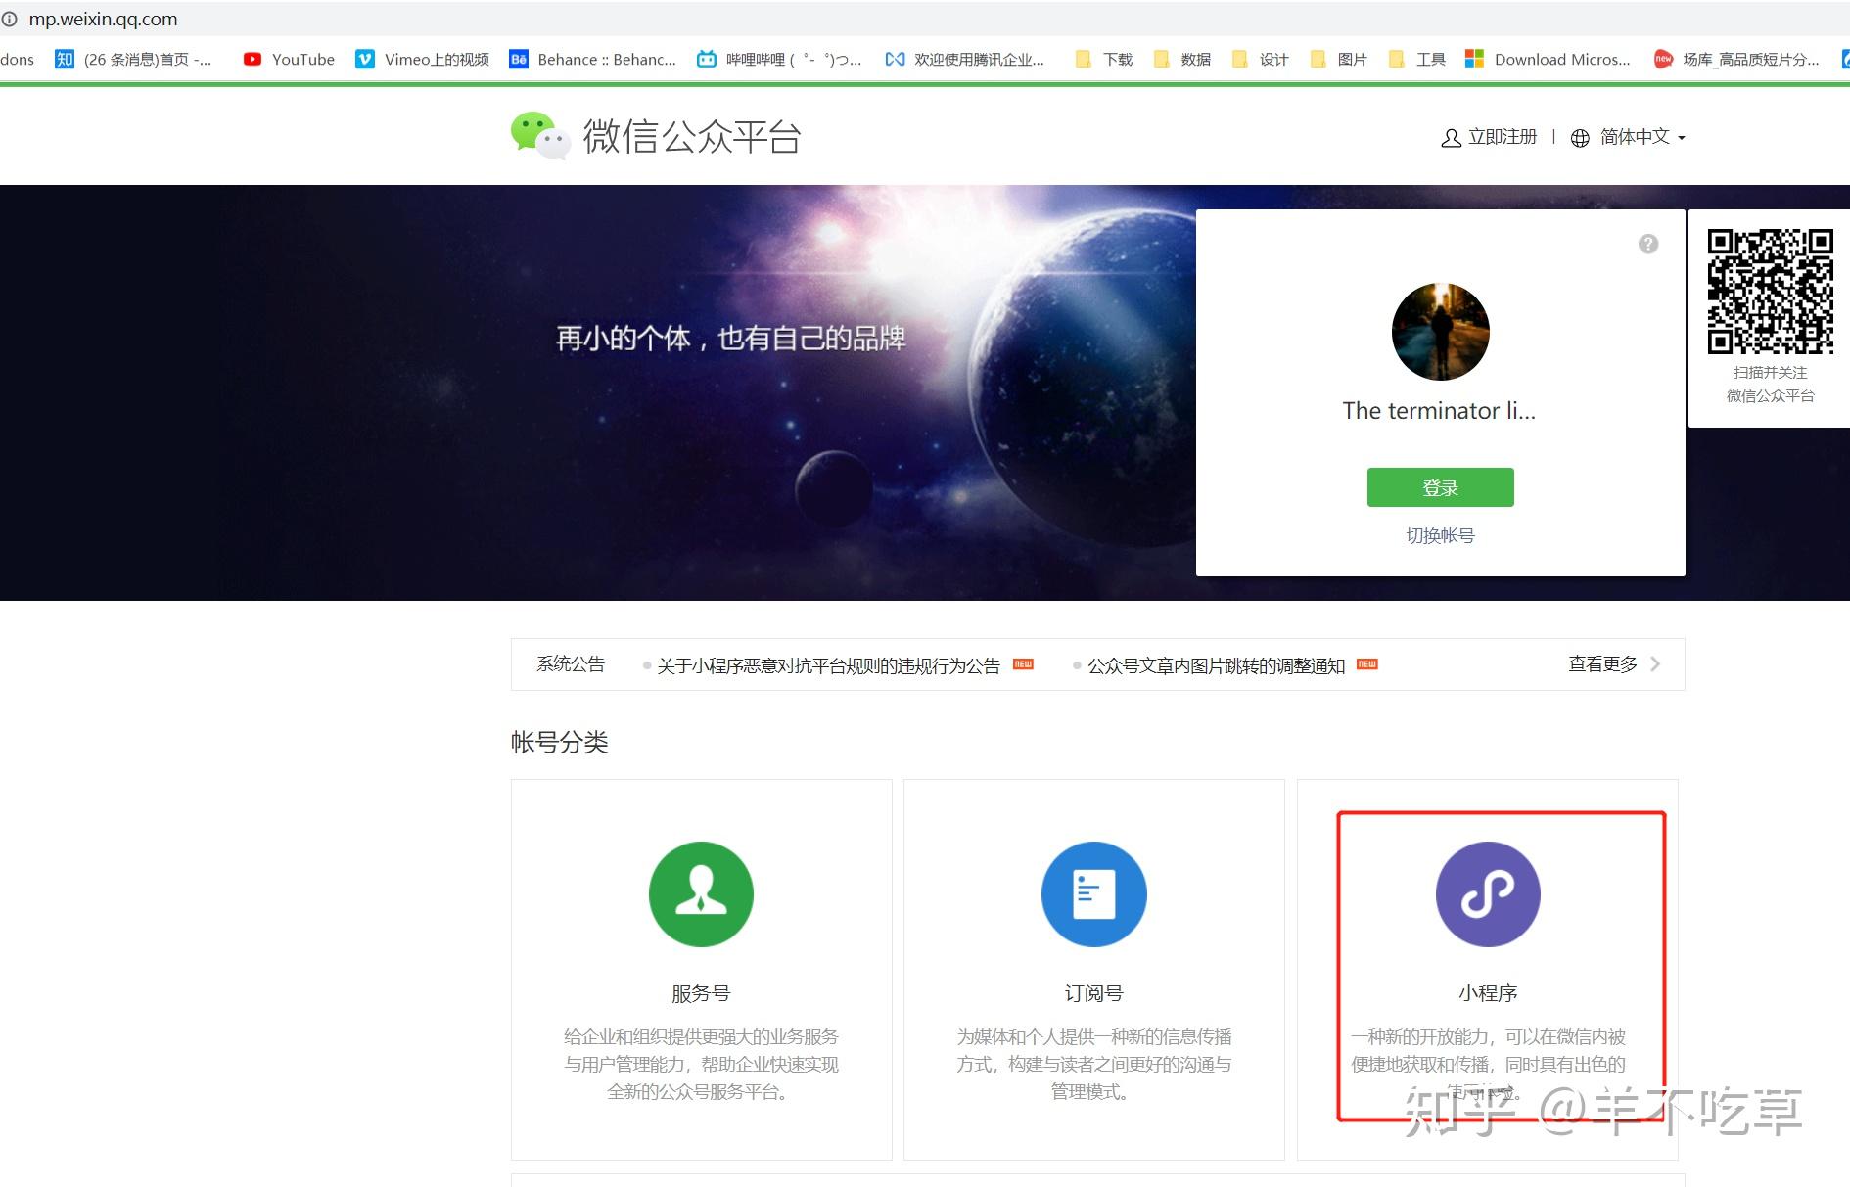This screenshot has height=1187, width=1850.
Task: Open the Tencent enterprise mail bookmark icon
Action: tap(895, 59)
